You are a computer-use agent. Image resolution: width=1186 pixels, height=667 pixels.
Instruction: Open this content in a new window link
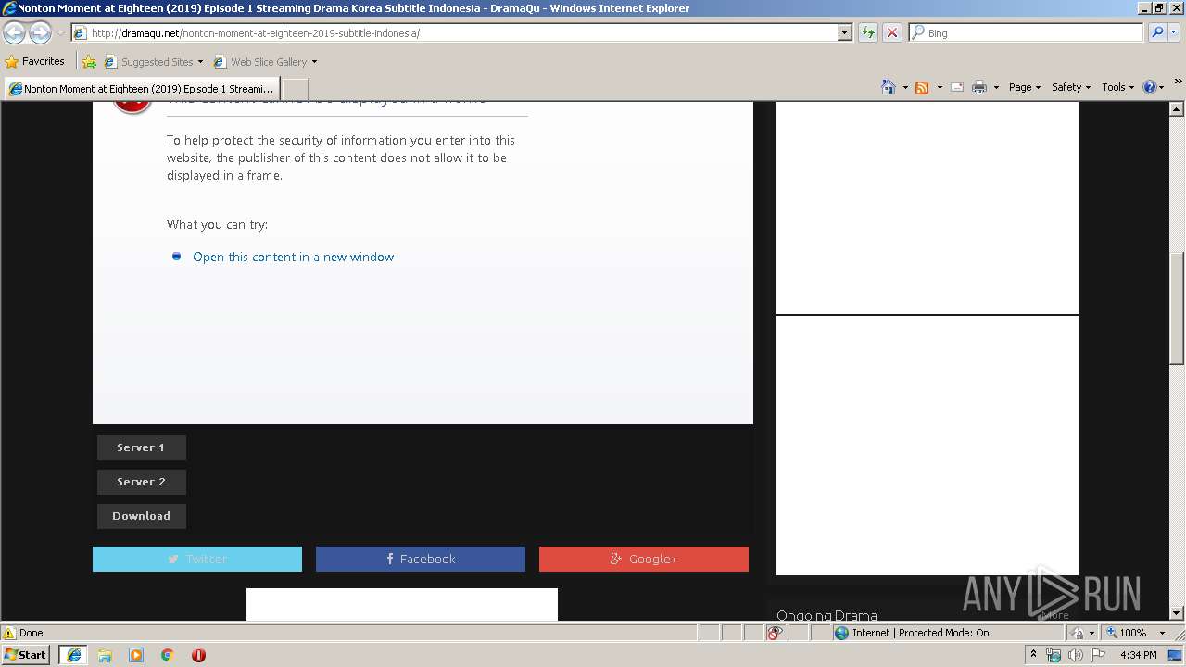pos(293,257)
